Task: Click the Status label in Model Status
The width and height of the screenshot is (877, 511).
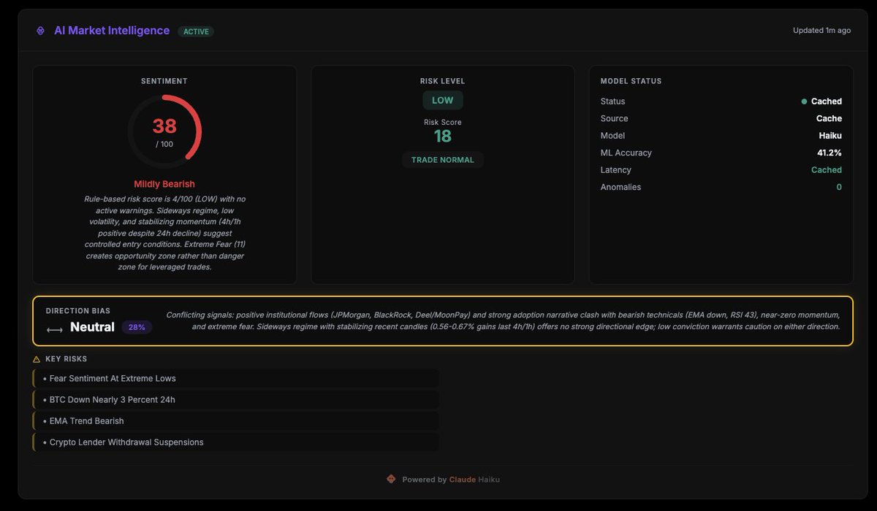Action: [612, 101]
